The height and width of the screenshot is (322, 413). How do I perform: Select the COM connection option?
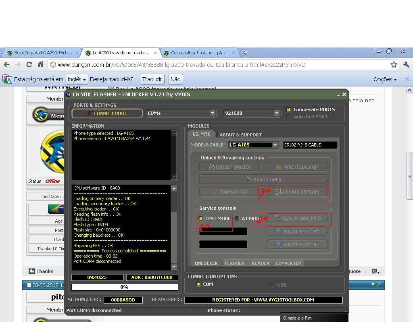pos(198,284)
